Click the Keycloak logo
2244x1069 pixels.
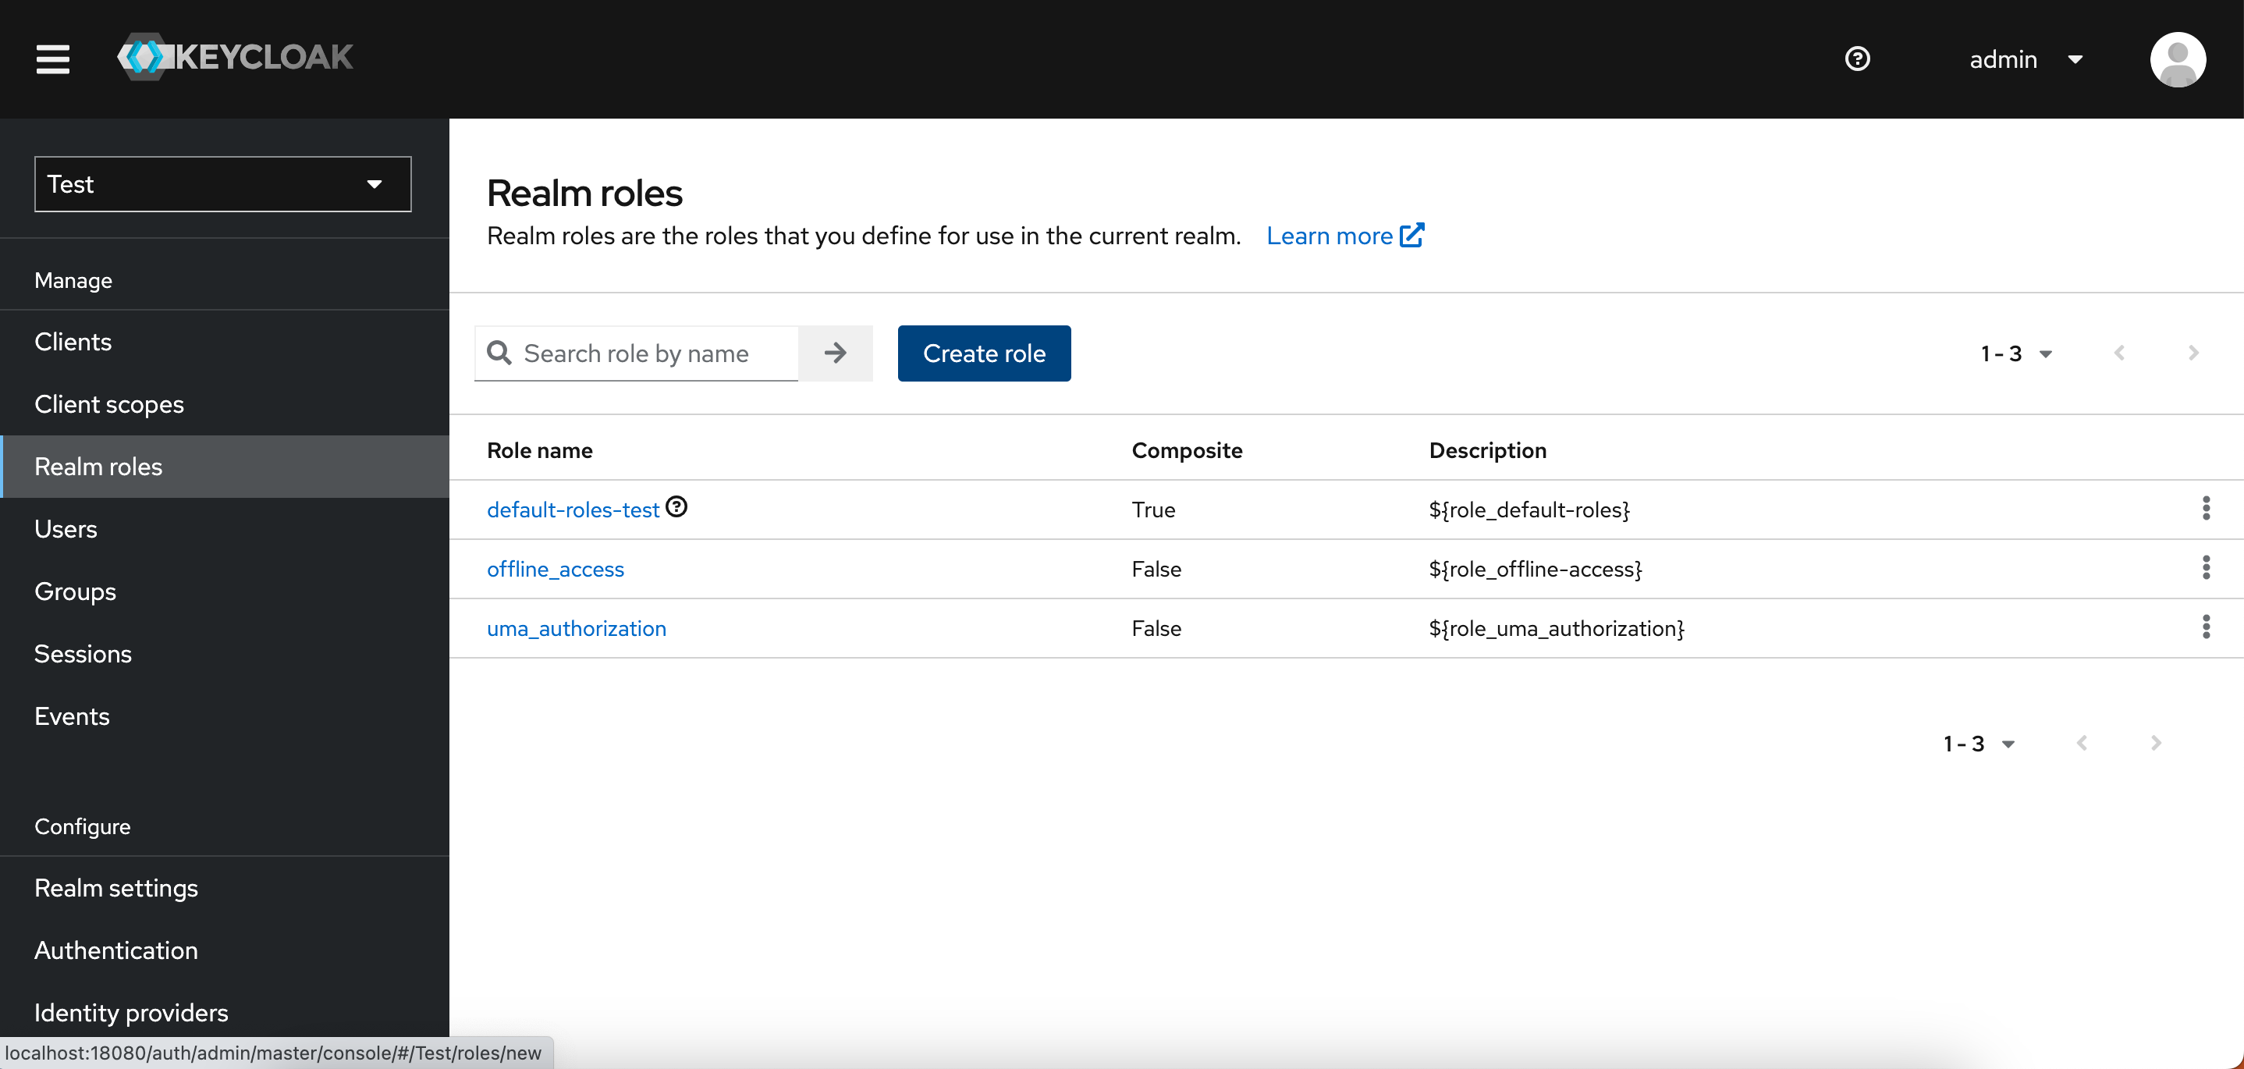(x=233, y=57)
